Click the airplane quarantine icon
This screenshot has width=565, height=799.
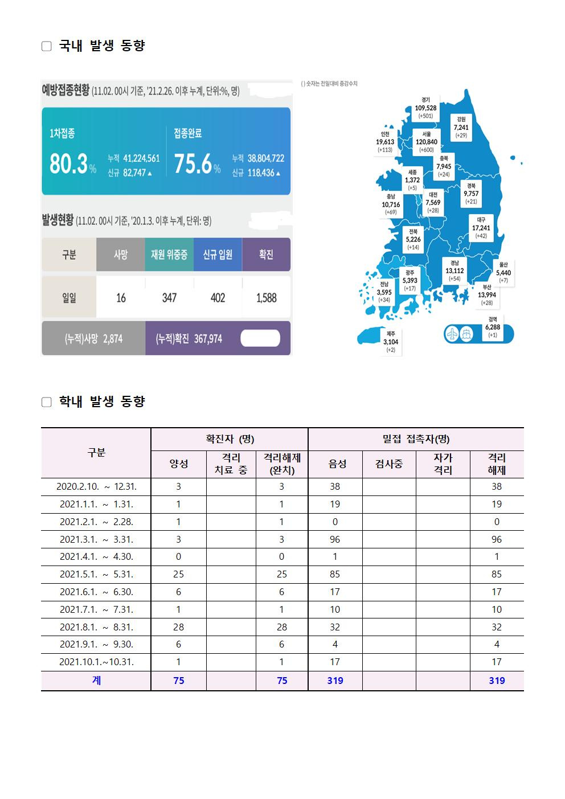453,334
